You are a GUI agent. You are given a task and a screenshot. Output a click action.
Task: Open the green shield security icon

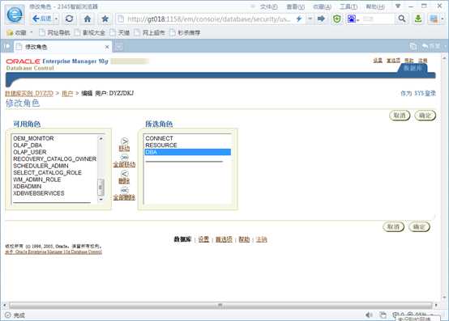(337, 19)
